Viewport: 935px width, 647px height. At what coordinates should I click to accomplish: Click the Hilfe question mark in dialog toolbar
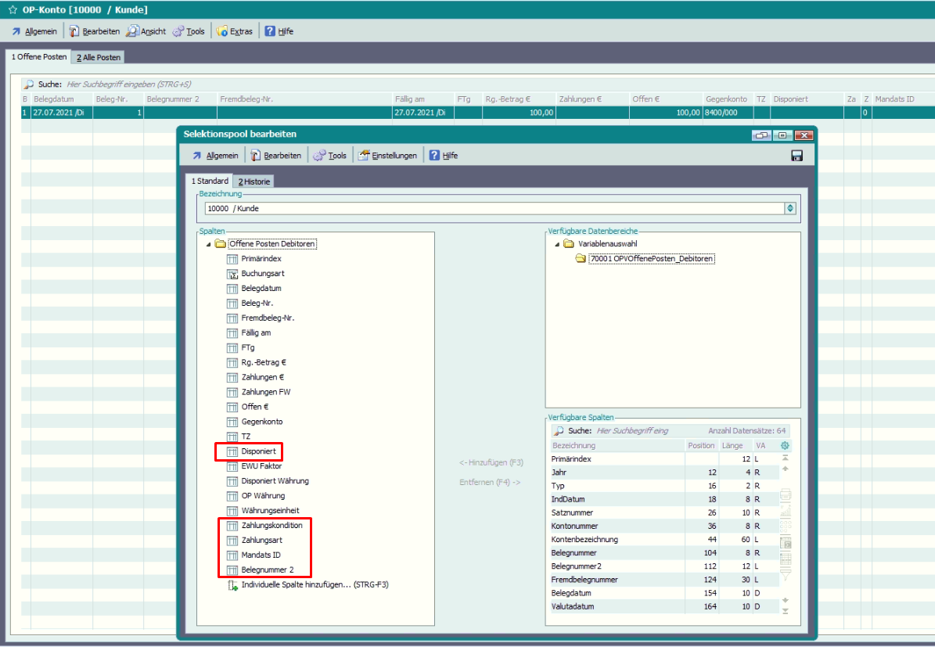coord(434,156)
